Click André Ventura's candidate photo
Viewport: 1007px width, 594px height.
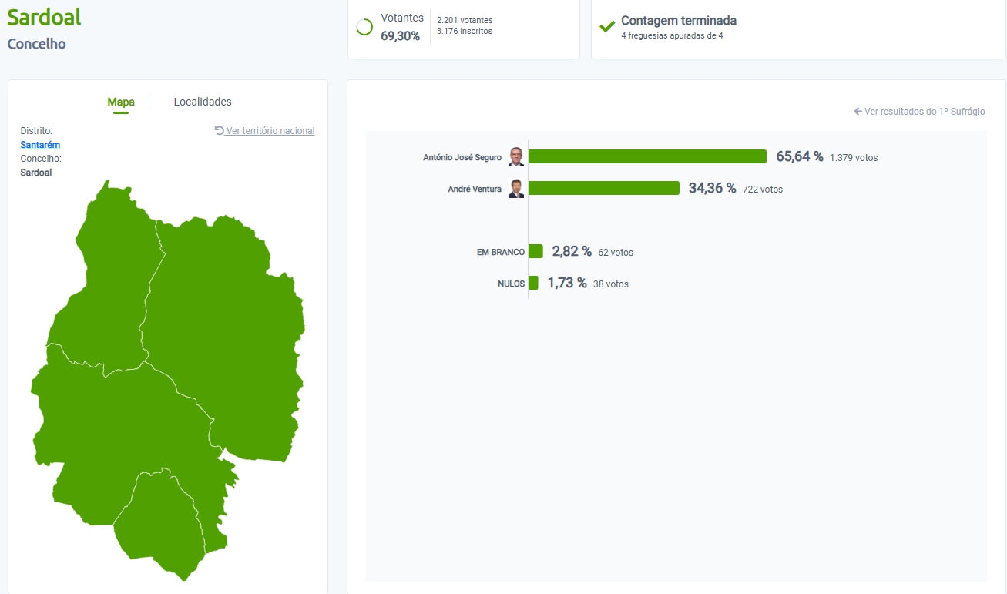[516, 189]
